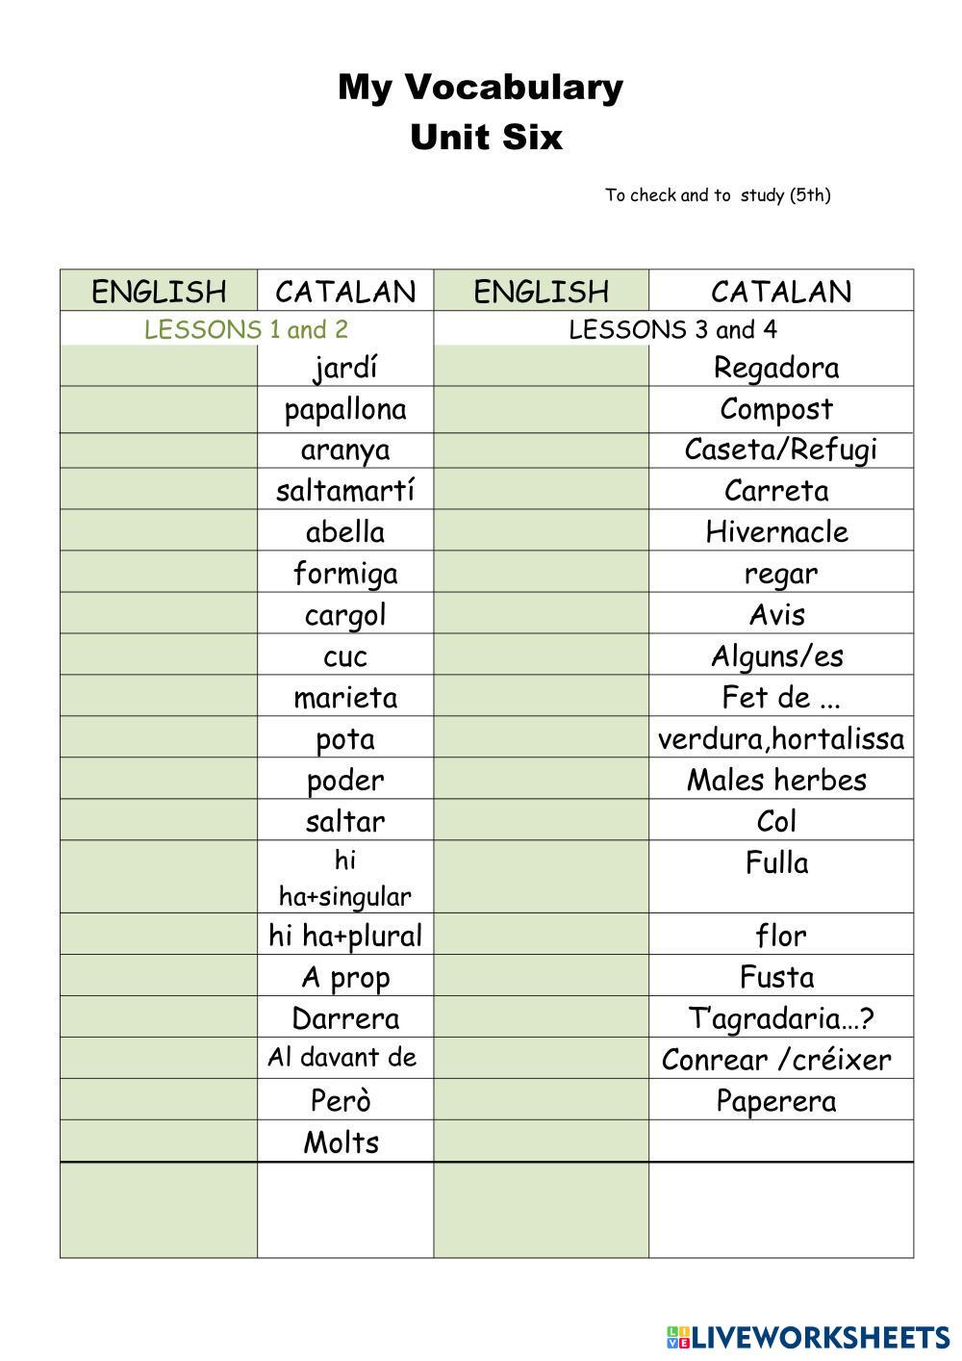Click the English field for Avis
The image size is (962, 1361).
[x=541, y=615]
